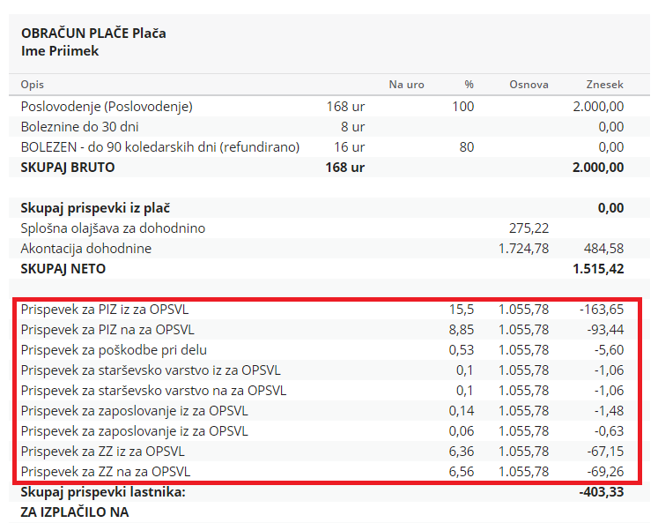This screenshot has height=523, width=658.
Task: Click the Opis column header
Action: (33, 85)
